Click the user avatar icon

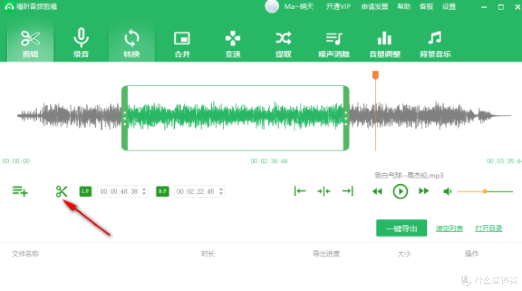point(272,6)
